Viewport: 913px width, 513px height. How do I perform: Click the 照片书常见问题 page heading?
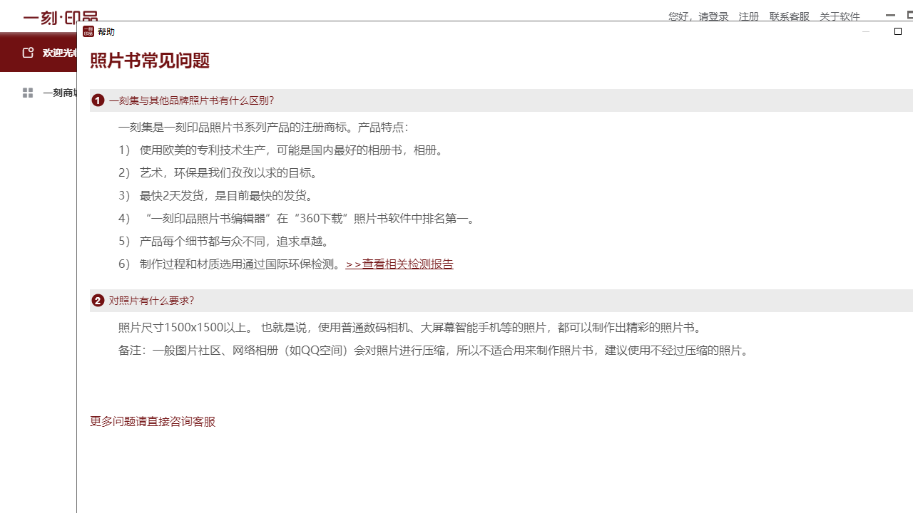point(149,61)
